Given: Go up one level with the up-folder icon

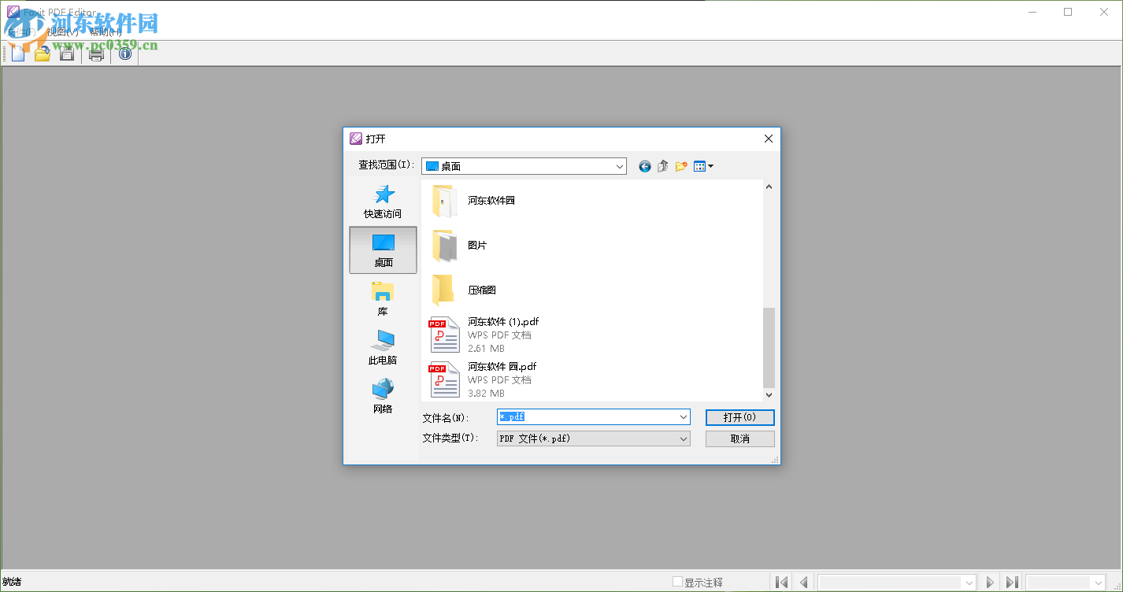Looking at the screenshot, I should 662,166.
